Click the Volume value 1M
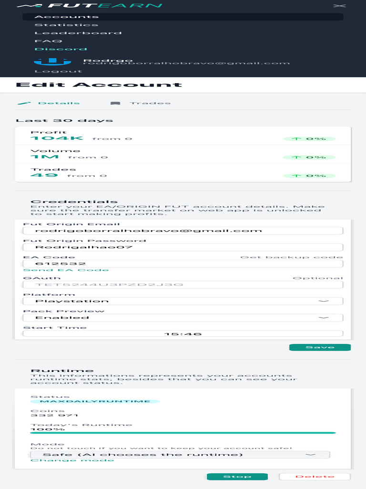 (x=44, y=157)
